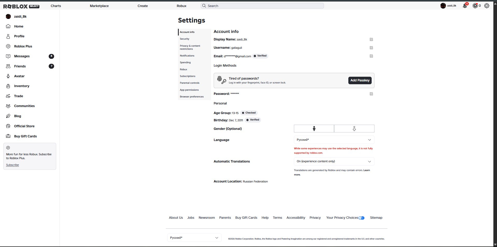Click the Robux balance icon in the header
Viewport: 497px width, 247px height.
point(475,6)
